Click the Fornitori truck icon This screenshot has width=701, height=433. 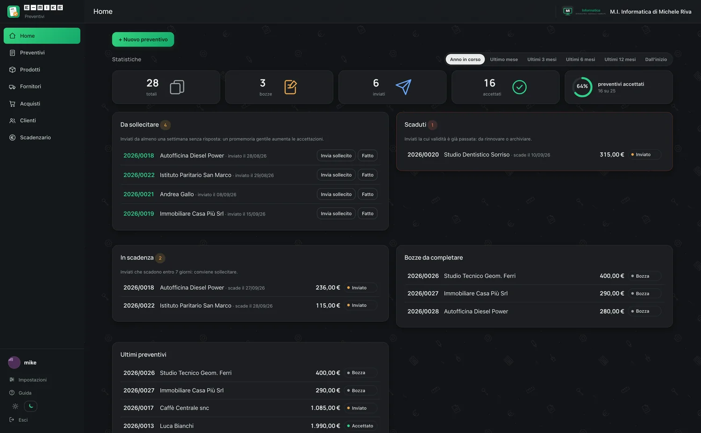tap(13, 87)
